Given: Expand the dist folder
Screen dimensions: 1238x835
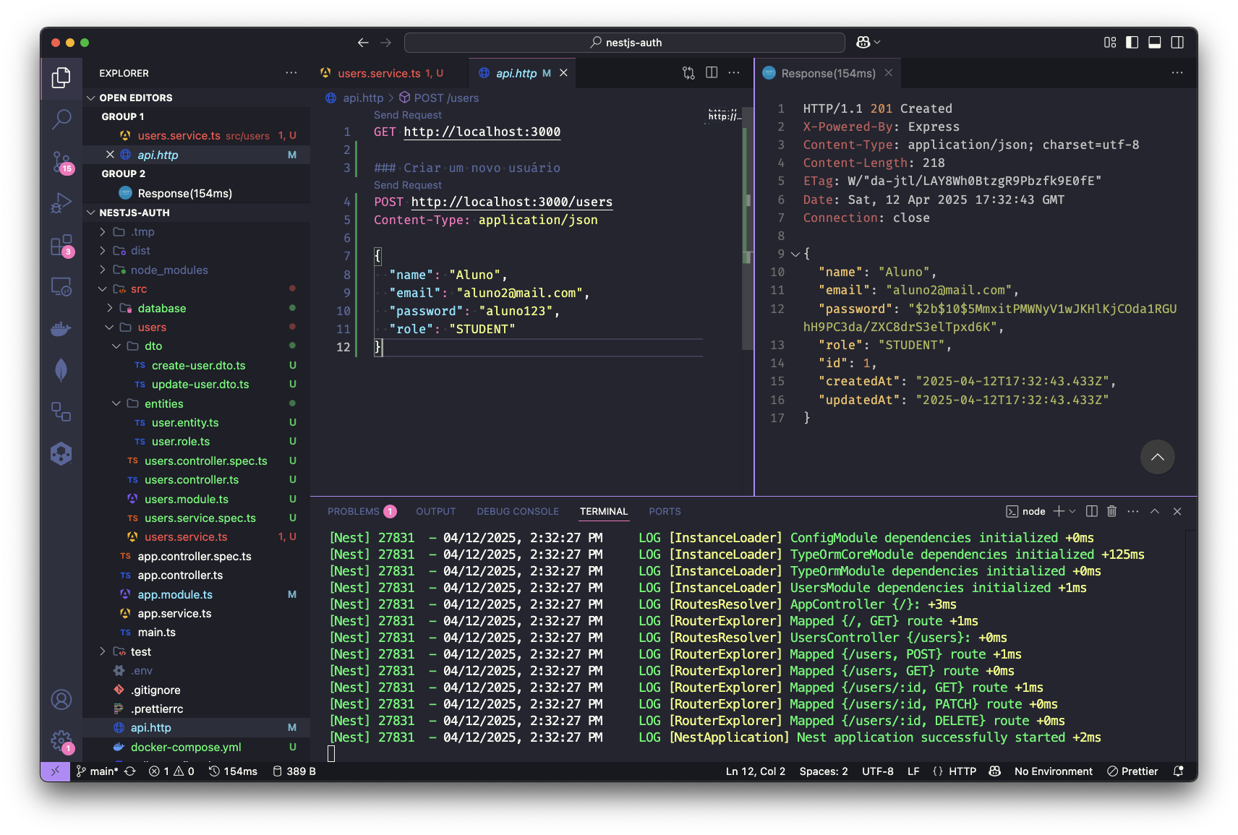Looking at the screenshot, I should click(103, 250).
